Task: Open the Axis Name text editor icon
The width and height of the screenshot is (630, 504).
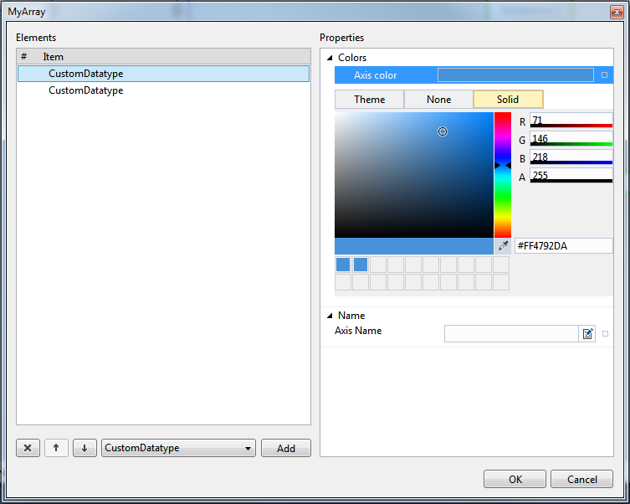Action: click(x=587, y=333)
